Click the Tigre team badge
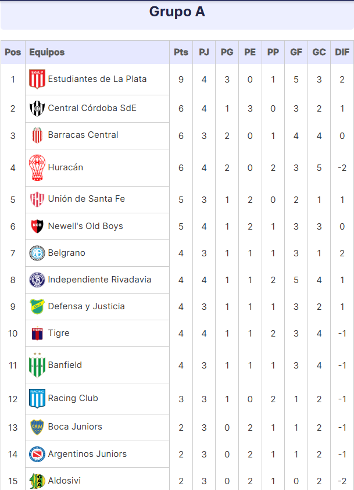354x490 pixels. coord(37,334)
